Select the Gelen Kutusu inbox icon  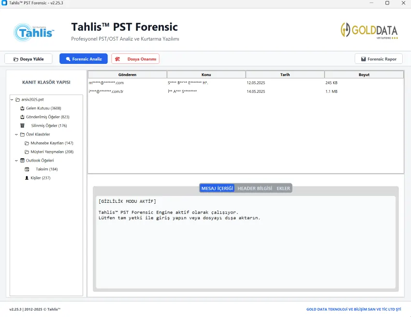[x=22, y=108]
